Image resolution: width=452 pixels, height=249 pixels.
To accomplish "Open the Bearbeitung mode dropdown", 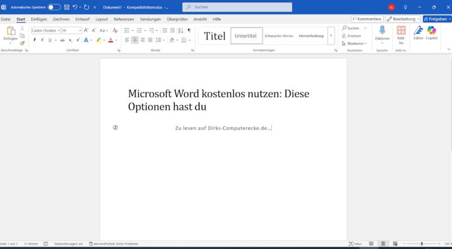I will [x=403, y=19].
